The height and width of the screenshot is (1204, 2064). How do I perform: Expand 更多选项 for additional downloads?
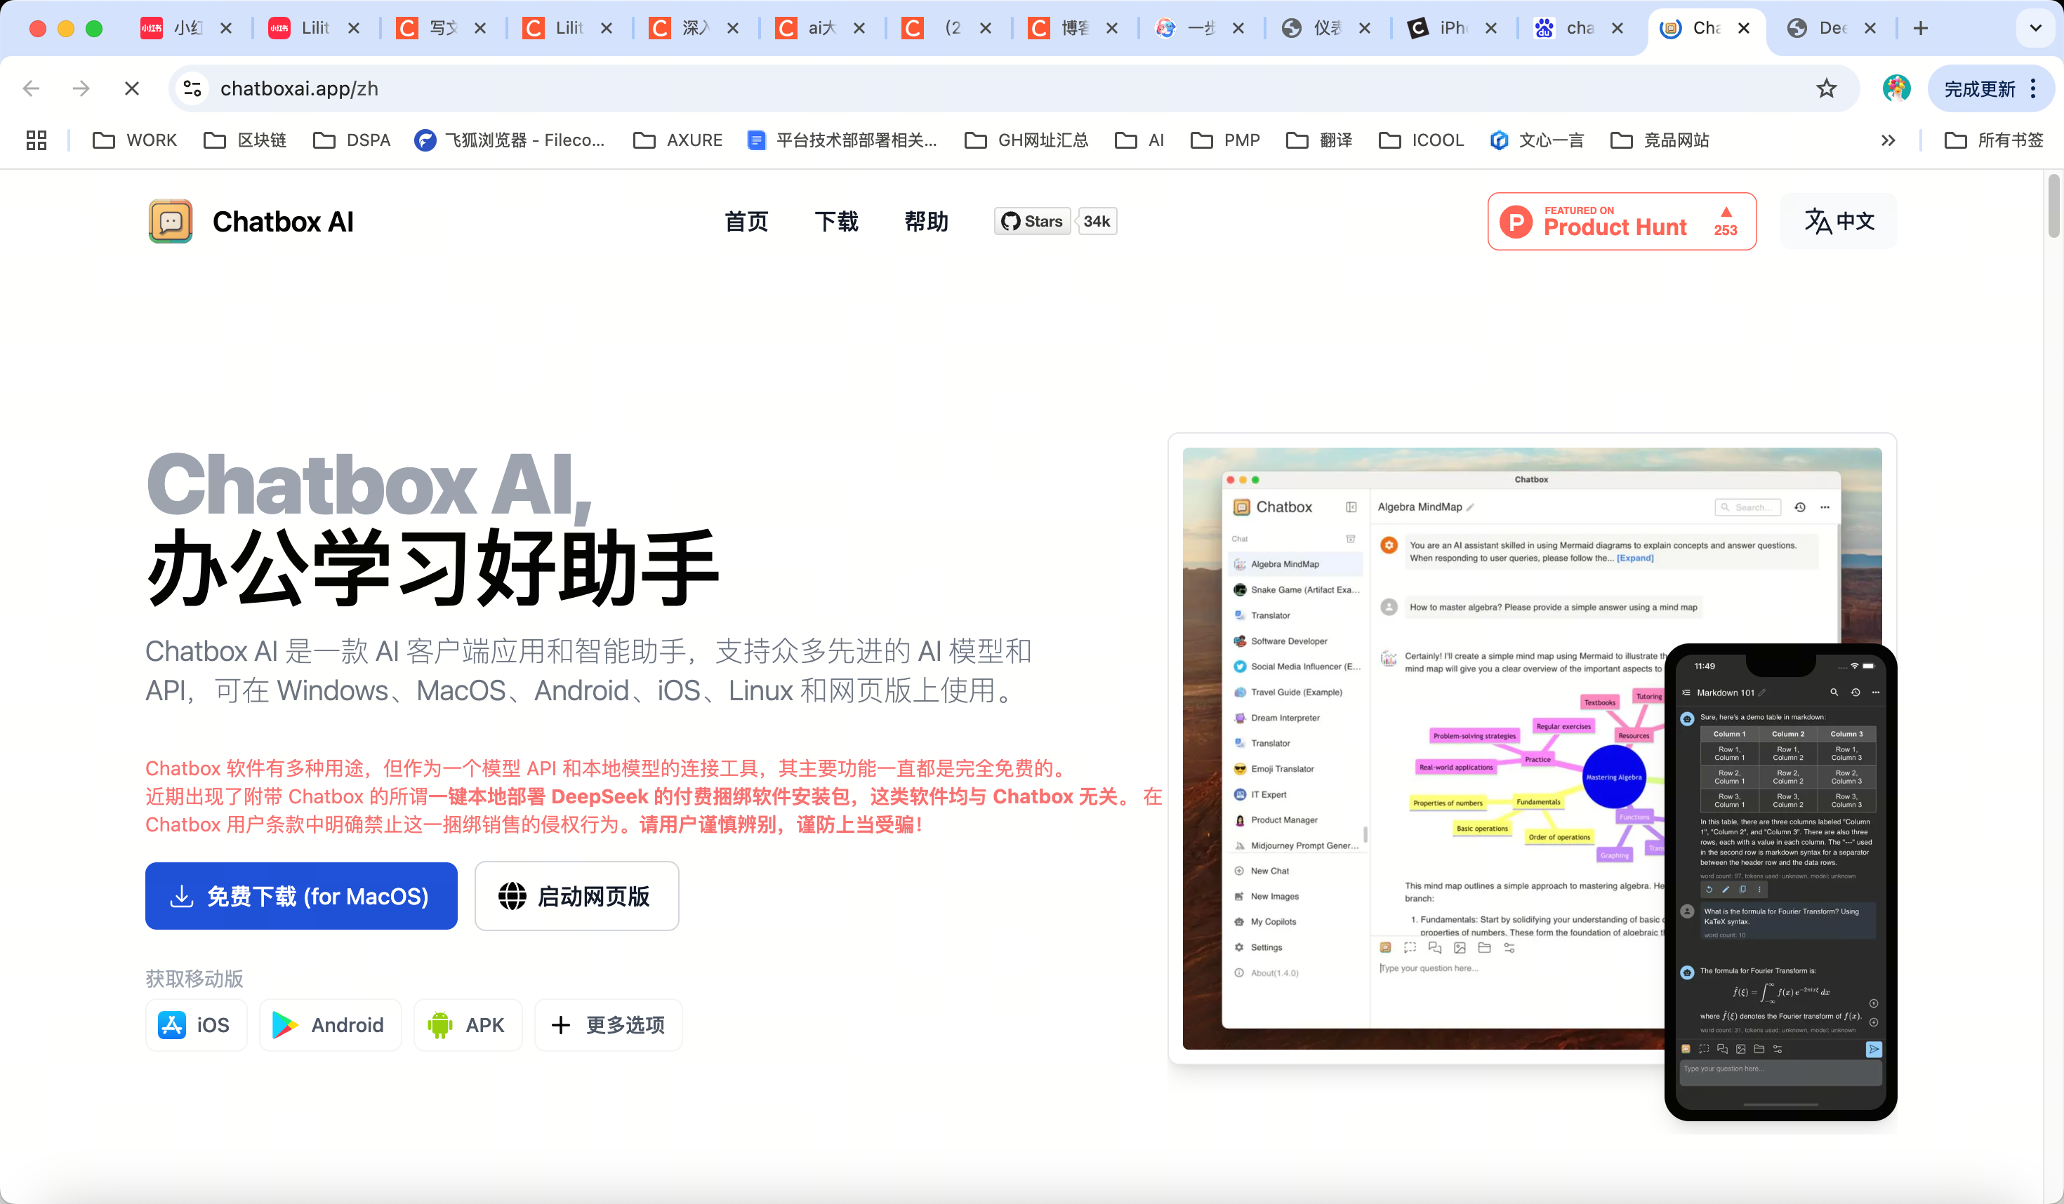coord(608,1025)
